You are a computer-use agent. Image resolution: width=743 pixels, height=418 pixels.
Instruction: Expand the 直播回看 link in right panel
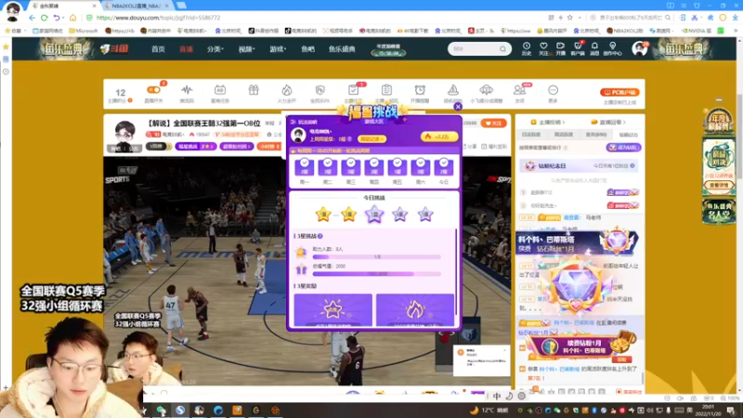(x=609, y=123)
